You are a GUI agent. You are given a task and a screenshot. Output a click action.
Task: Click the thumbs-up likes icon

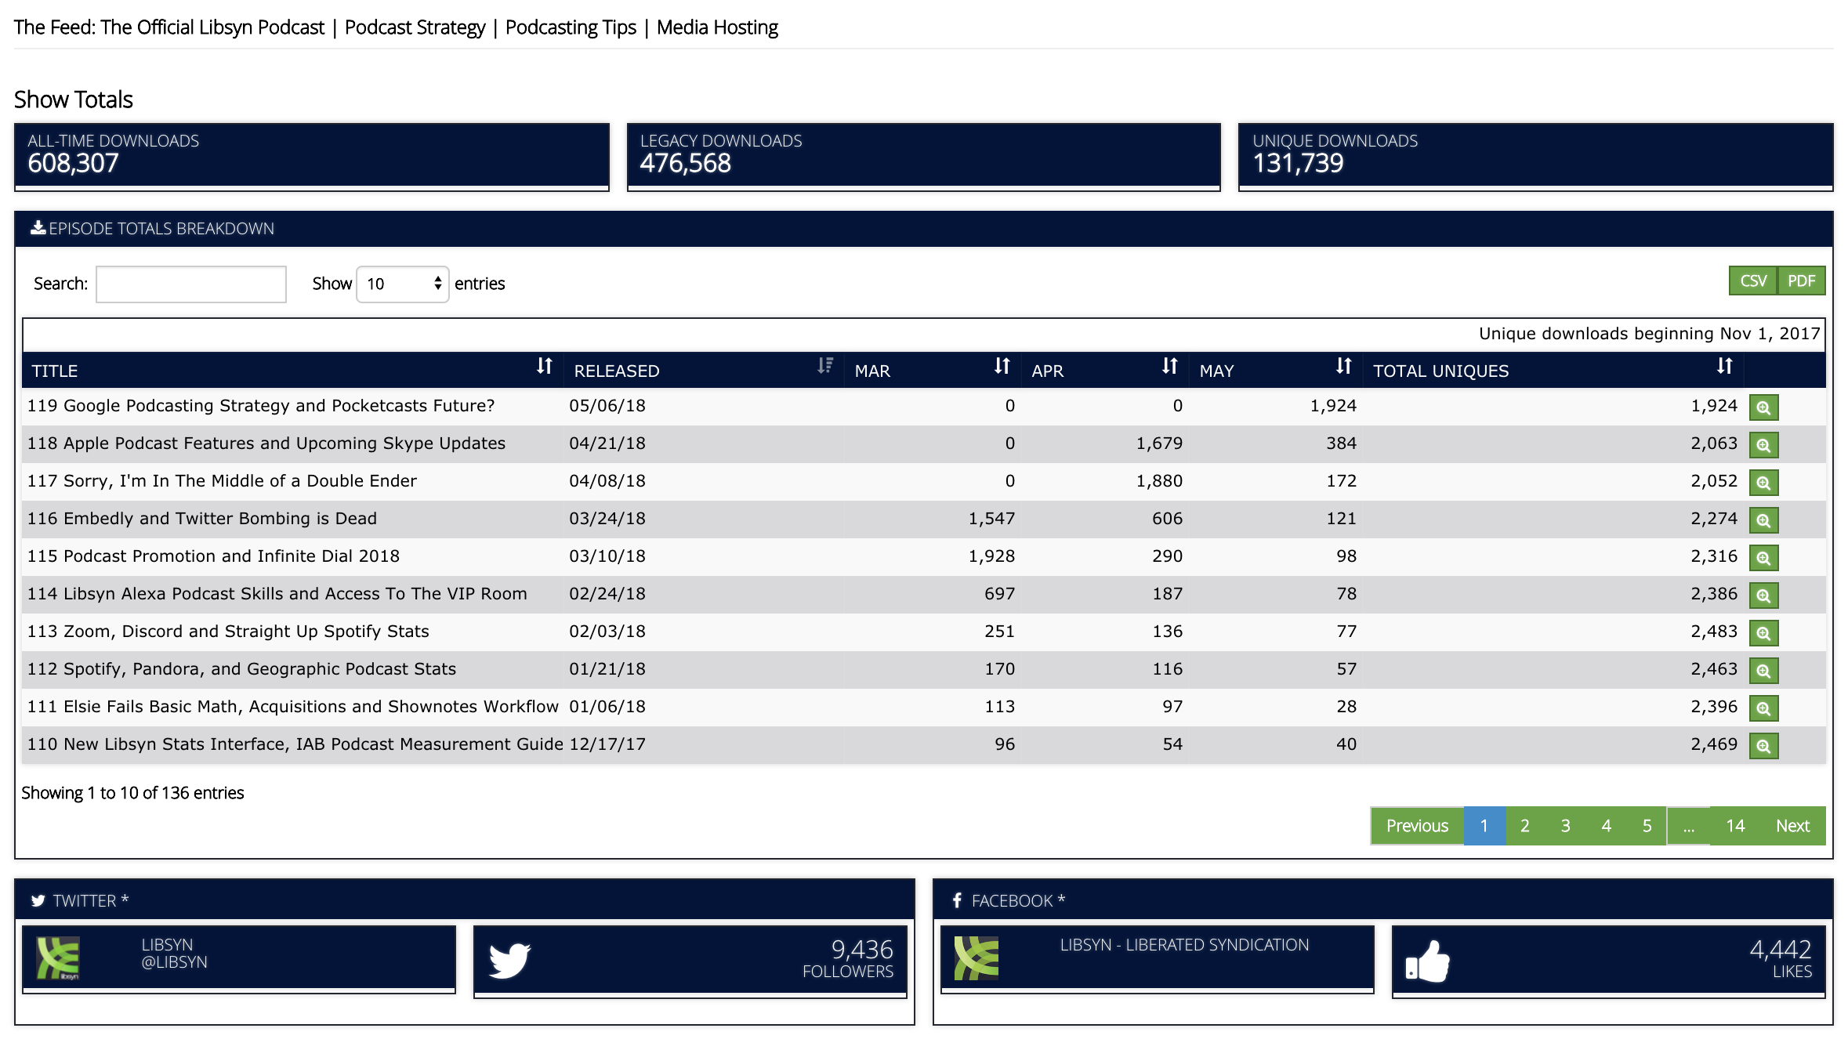click(1427, 961)
